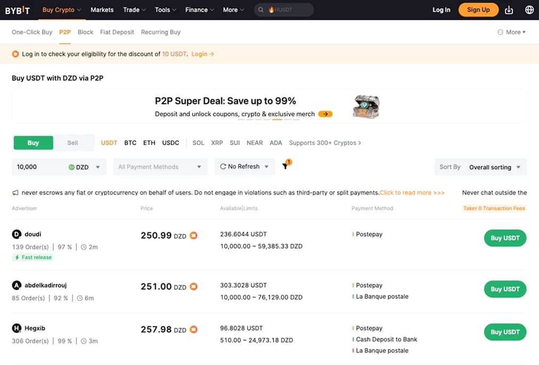Click the orange arrow on the Super Deal banner
539x365 pixels.
pyautogui.click(x=325, y=114)
